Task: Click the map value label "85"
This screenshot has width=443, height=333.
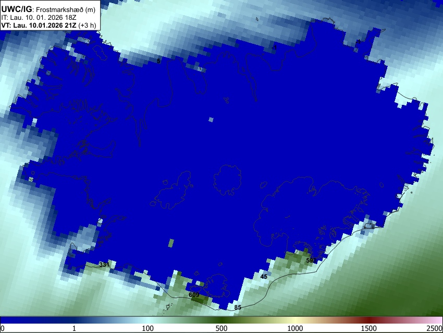Action: tap(238, 307)
